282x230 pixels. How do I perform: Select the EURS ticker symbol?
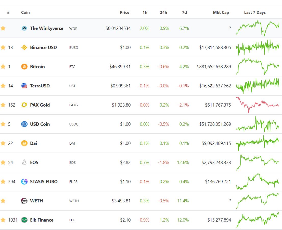tap(73, 182)
